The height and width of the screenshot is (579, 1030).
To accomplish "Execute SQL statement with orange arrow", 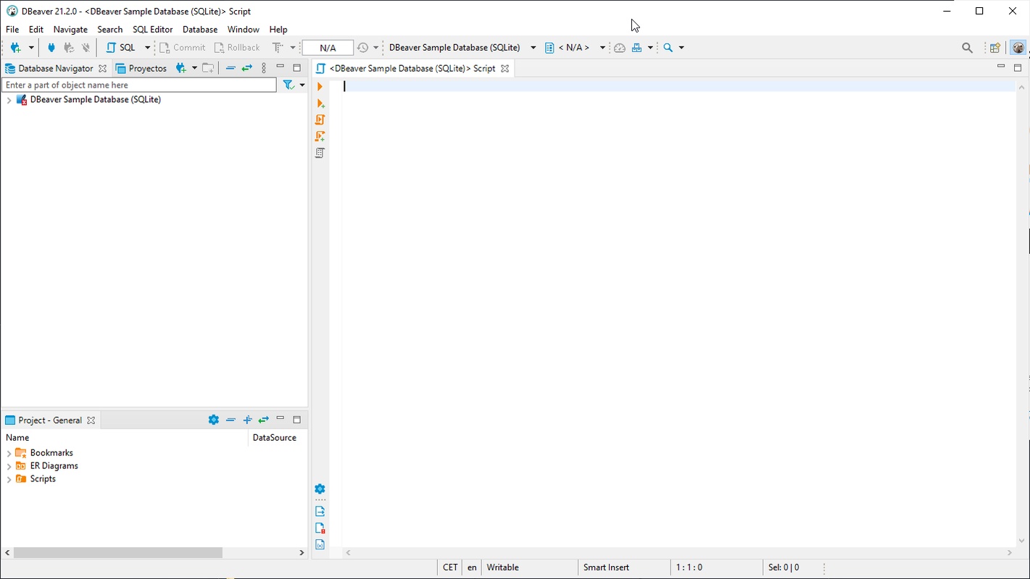I will pos(320,87).
